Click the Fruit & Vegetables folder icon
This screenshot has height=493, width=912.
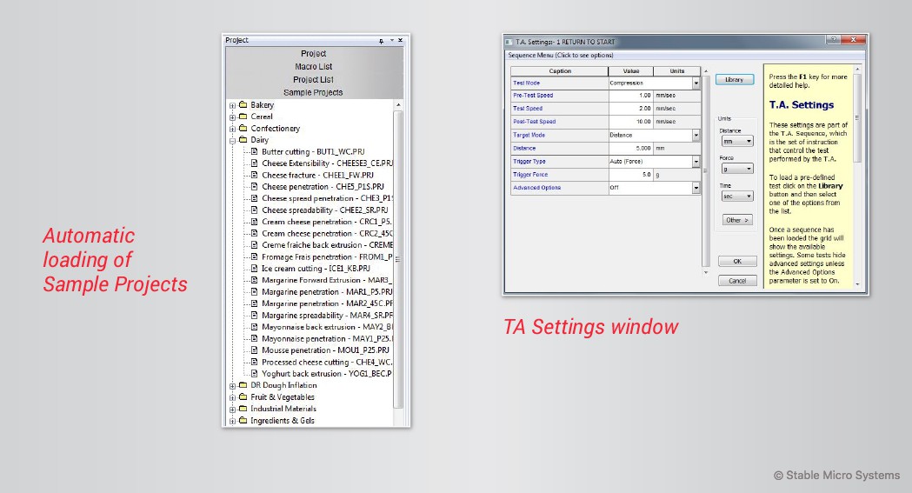(243, 396)
